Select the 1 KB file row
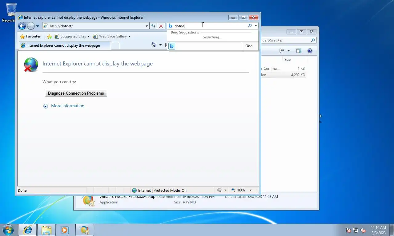The image size is (394, 236). (x=283, y=69)
